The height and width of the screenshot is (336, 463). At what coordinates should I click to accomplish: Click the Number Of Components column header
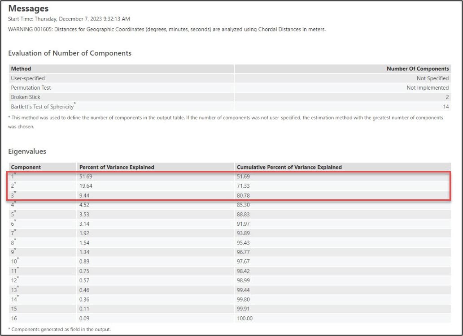(x=417, y=69)
